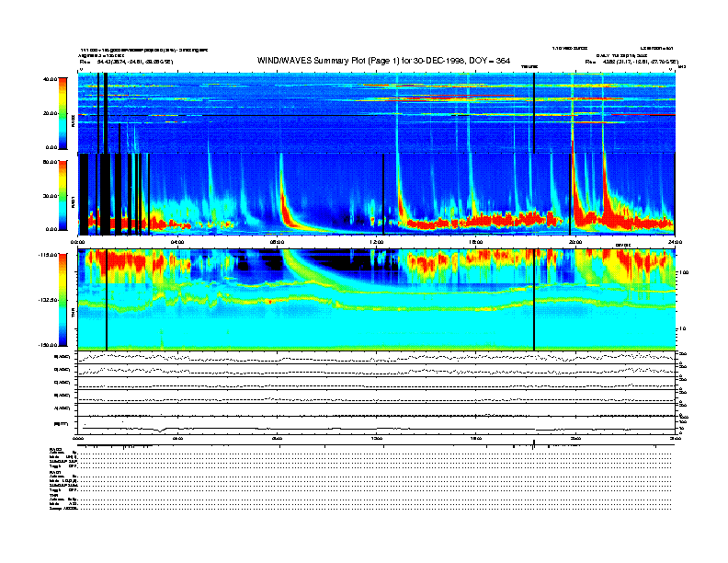Screen dimensions: 728x563
Task: Click the RAD2 vertical axis label
Action: tap(74, 121)
